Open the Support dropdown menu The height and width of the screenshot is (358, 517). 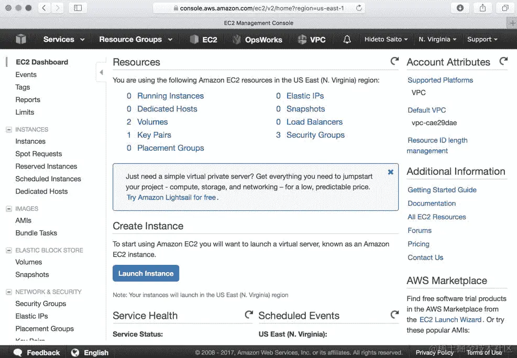coord(482,39)
